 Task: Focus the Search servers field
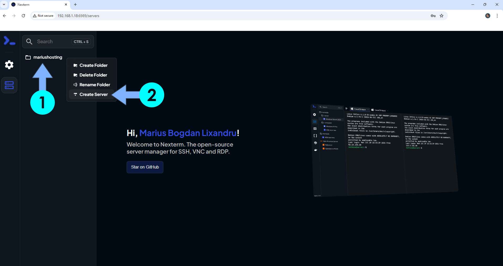(58, 42)
